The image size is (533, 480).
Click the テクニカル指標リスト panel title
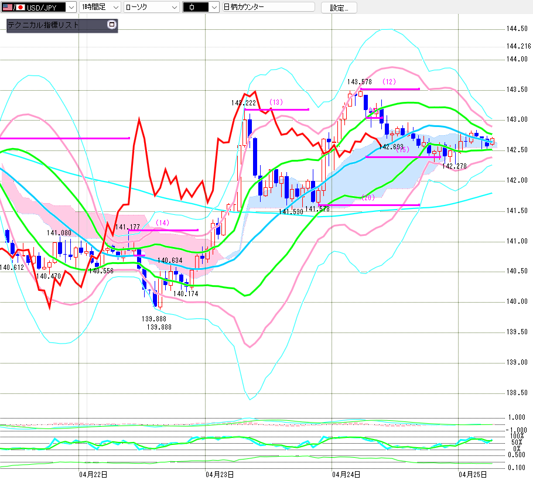click(43, 25)
